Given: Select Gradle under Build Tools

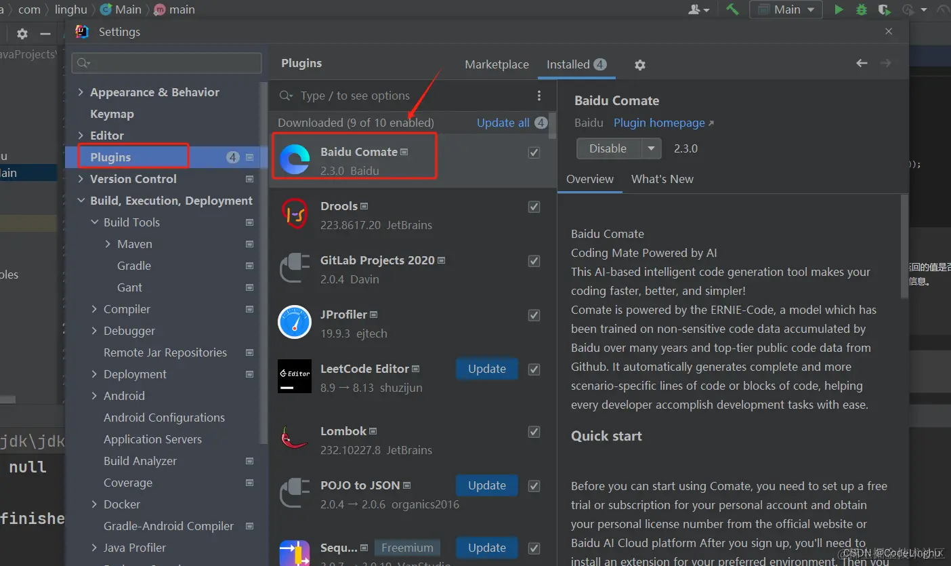Looking at the screenshot, I should click(134, 266).
